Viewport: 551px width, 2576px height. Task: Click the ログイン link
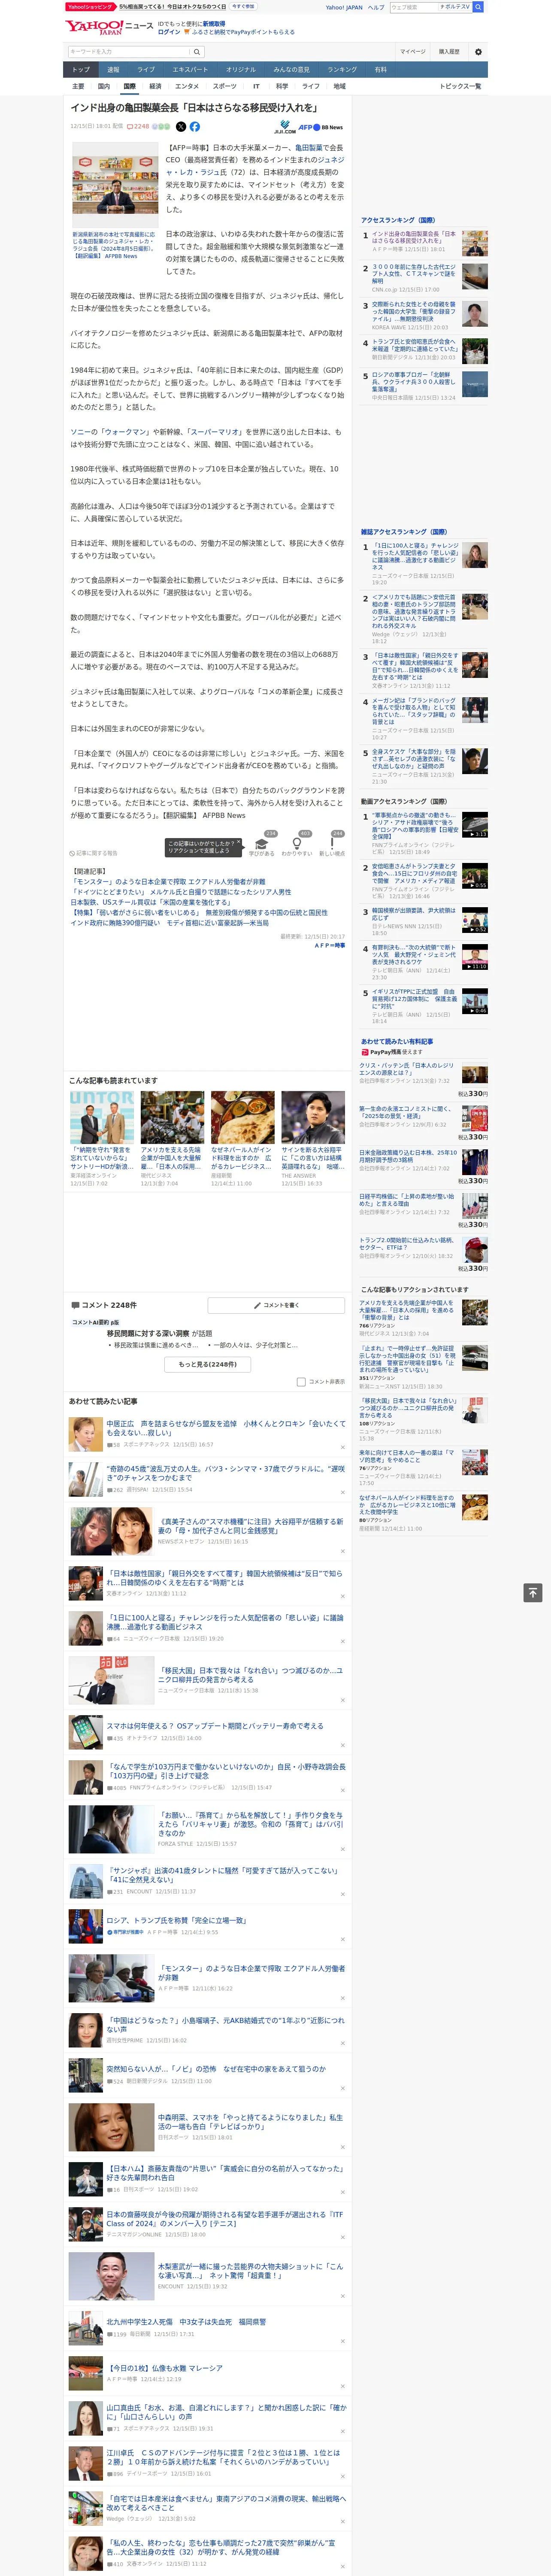(x=169, y=32)
